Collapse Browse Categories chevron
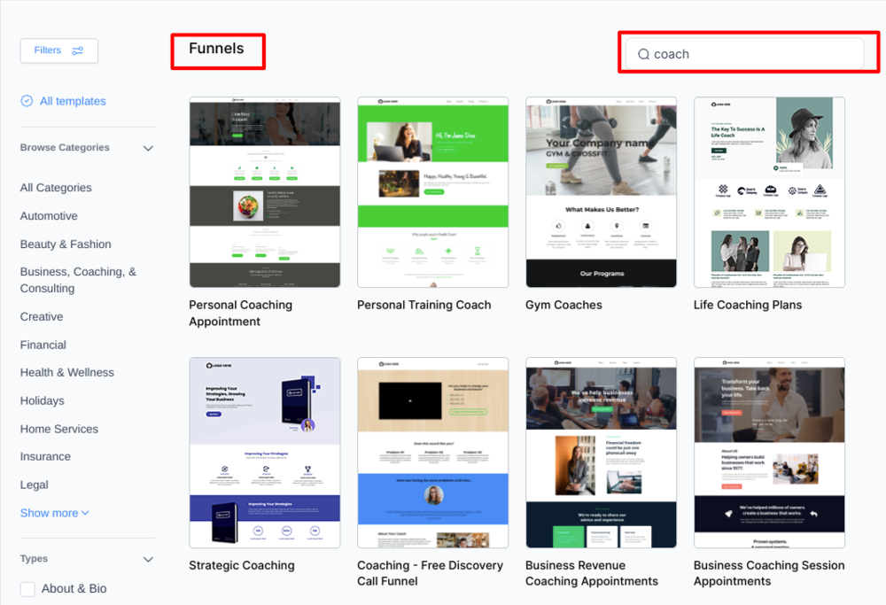Image resolution: width=886 pixels, height=605 pixels. tap(148, 148)
